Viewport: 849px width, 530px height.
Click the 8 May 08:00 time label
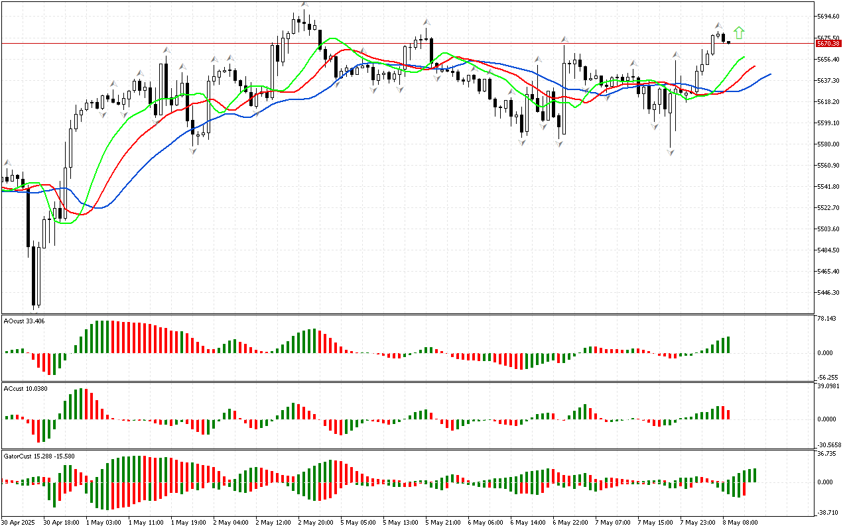(x=740, y=522)
